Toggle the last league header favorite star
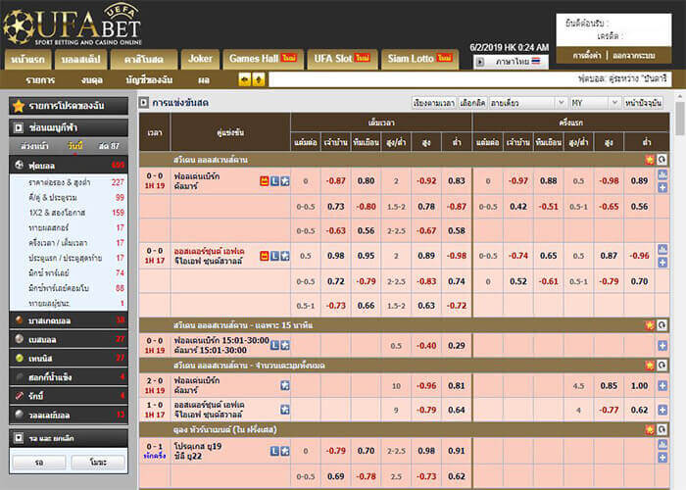 (x=650, y=429)
